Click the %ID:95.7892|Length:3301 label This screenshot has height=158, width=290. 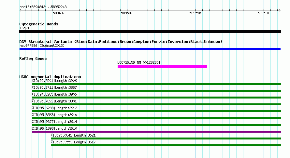click(54, 101)
